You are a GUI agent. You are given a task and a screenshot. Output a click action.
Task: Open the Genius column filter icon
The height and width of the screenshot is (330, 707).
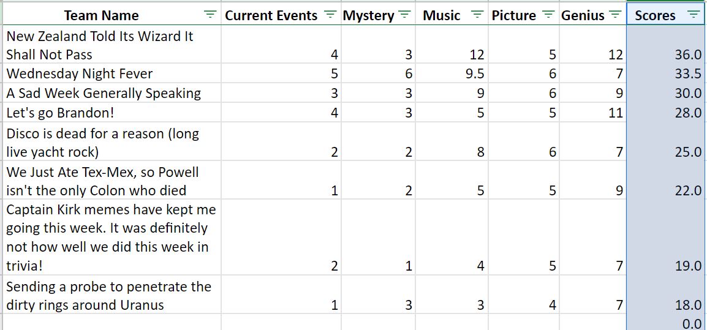click(x=615, y=15)
